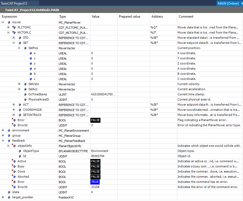Click the PhysicalAreaID variable icon
The image size is (243, 201).
(25, 99)
